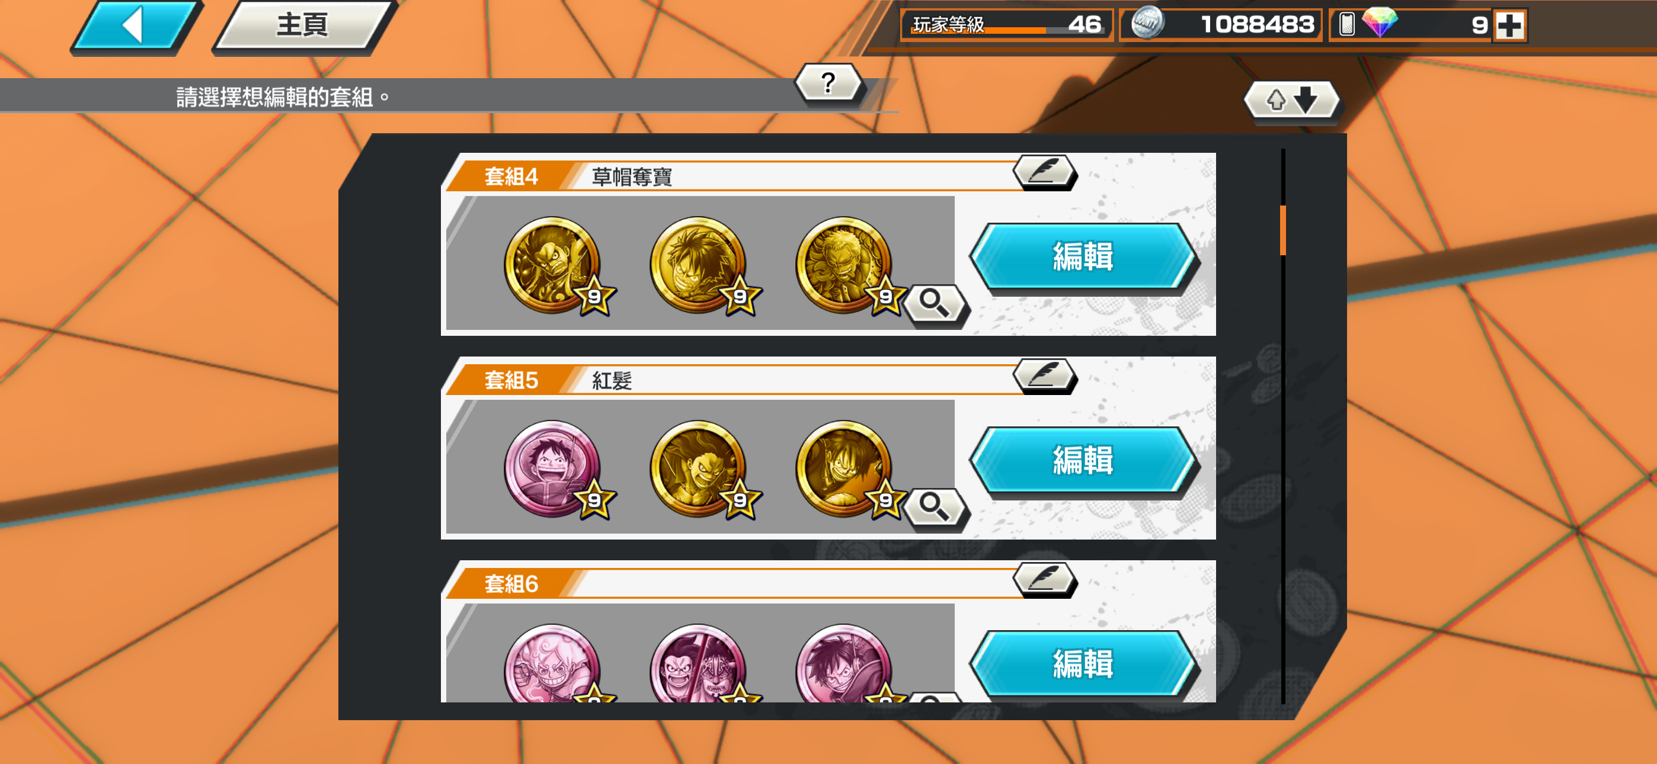
Task: Open the help question mark button
Action: click(828, 84)
